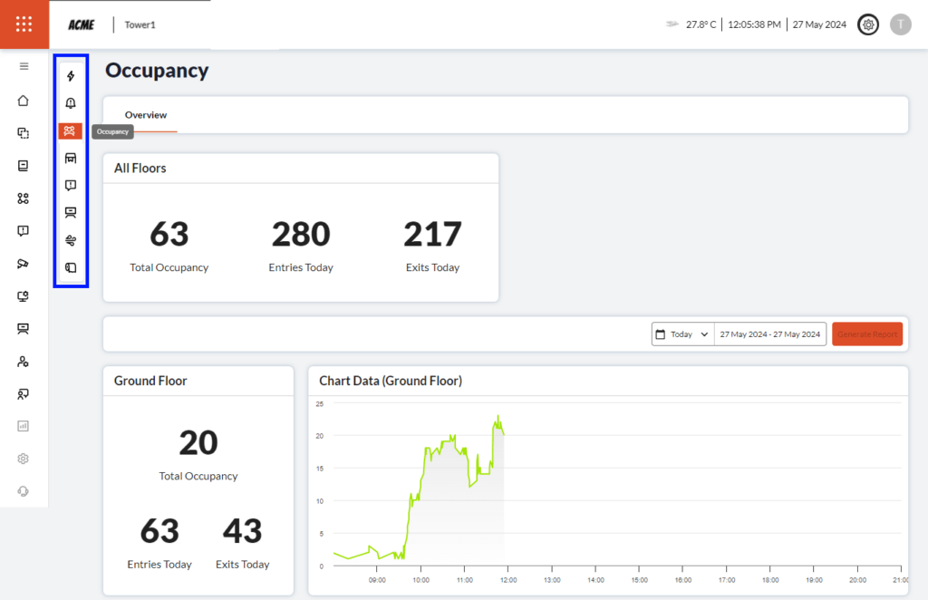
Task: Open settings gear in top header
Action: tap(868, 24)
